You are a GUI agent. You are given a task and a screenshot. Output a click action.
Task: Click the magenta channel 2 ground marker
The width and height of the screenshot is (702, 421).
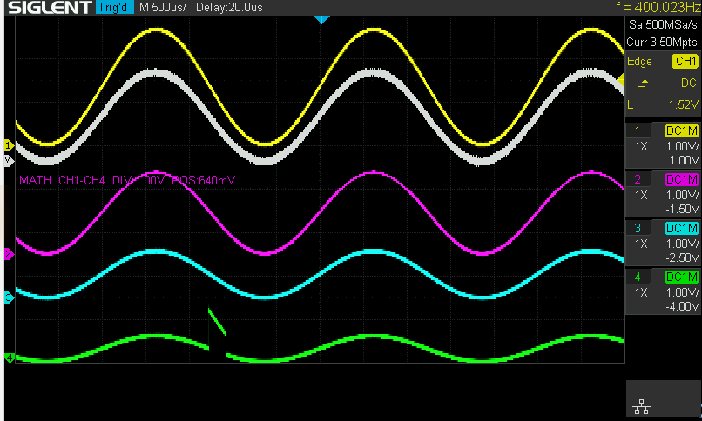tap(9, 254)
